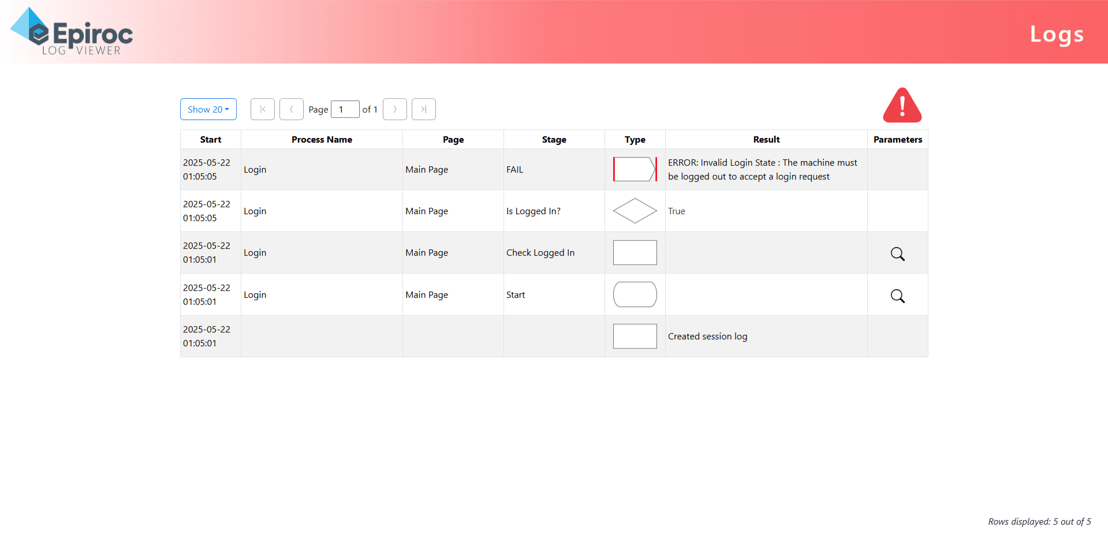Click the Process Name column header
Image resolution: width=1108 pixels, height=535 pixels.
click(322, 140)
